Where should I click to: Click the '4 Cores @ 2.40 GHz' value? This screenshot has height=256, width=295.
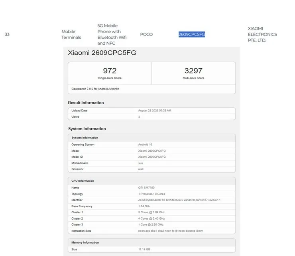(x=151, y=218)
